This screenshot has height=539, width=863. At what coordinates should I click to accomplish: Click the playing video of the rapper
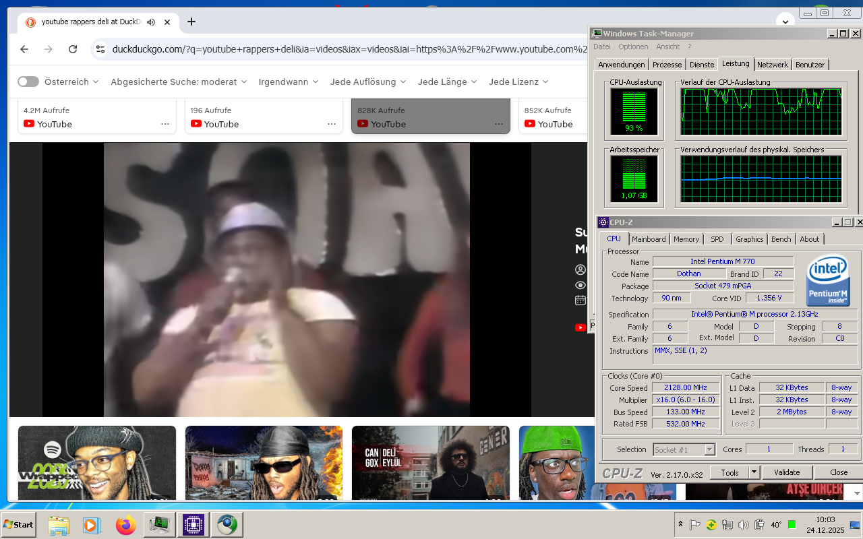tap(287, 280)
